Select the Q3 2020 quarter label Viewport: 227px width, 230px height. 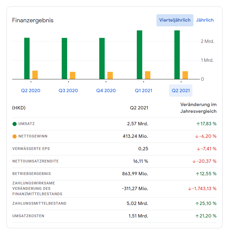[68, 91]
